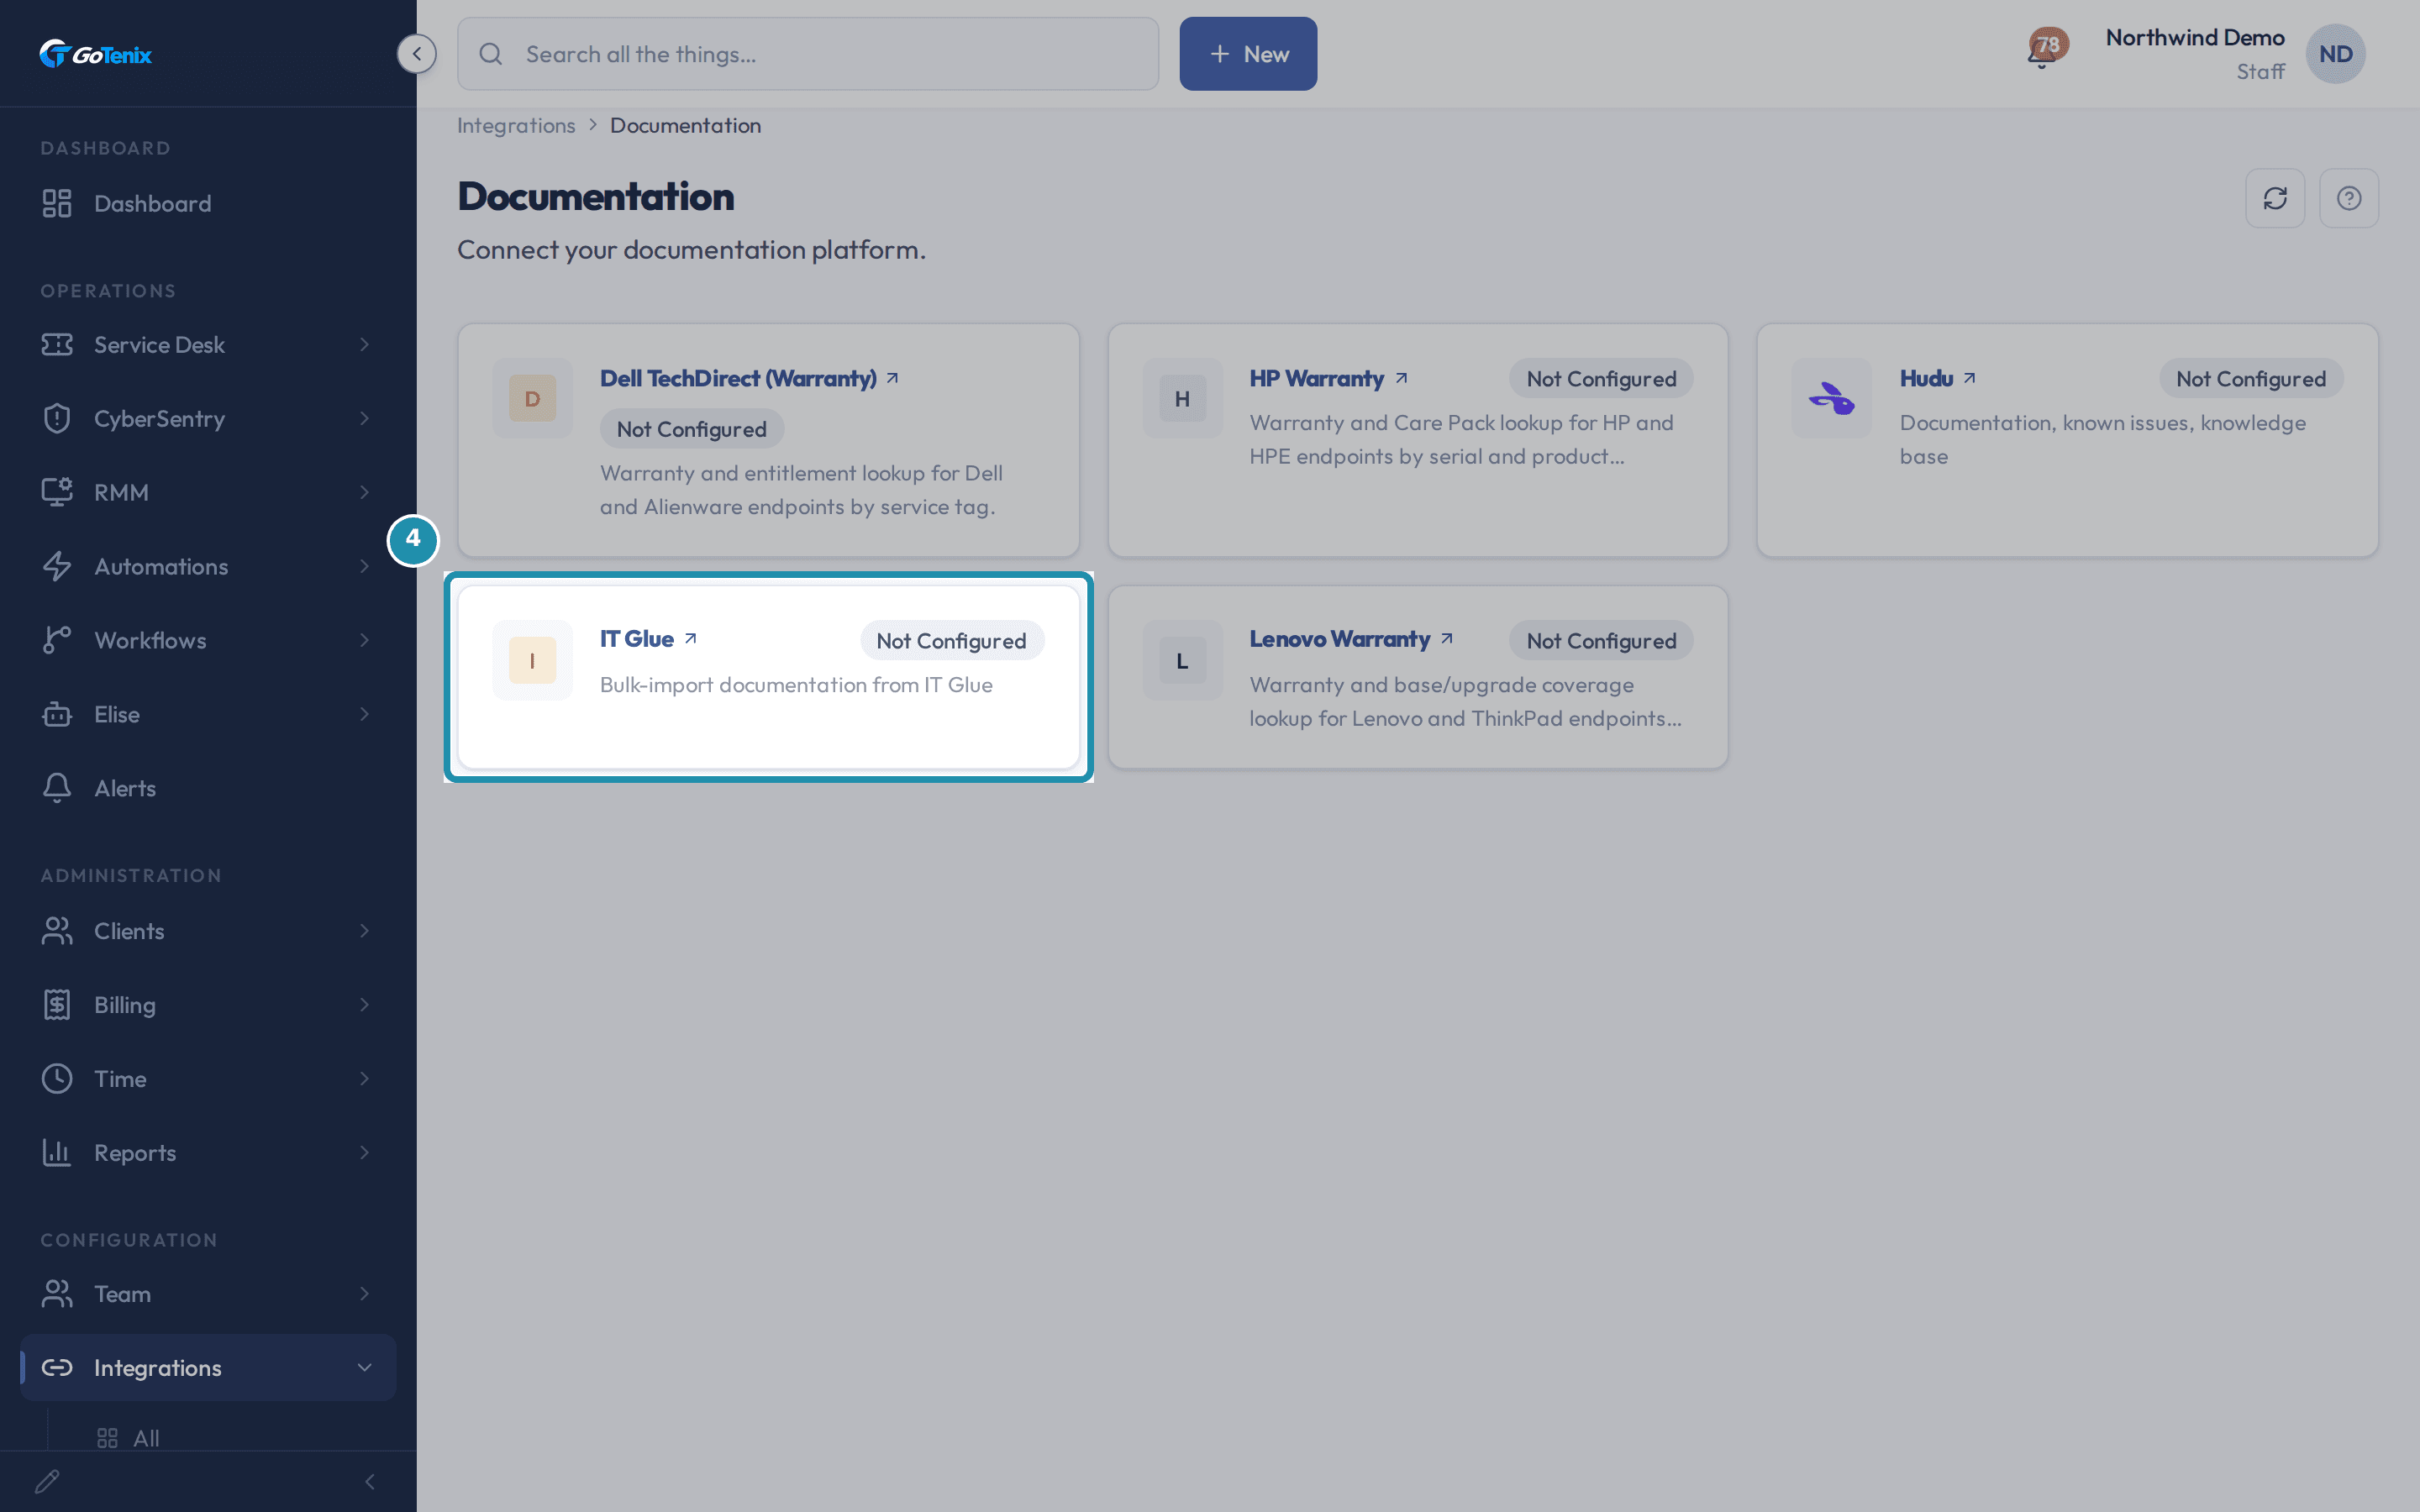Click the Dashboard grid icon

pyautogui.click(x=57, y=203)
